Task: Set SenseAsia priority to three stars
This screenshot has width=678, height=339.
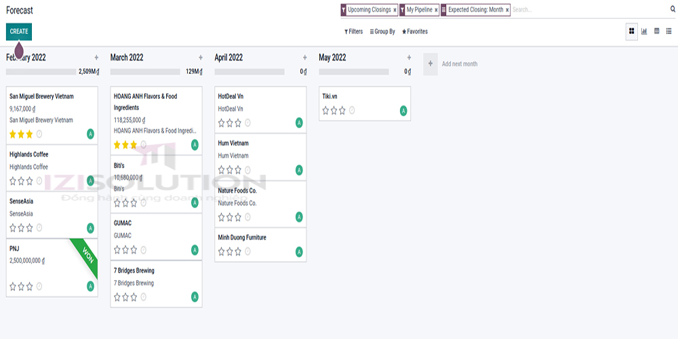Action: coord(29,227)
